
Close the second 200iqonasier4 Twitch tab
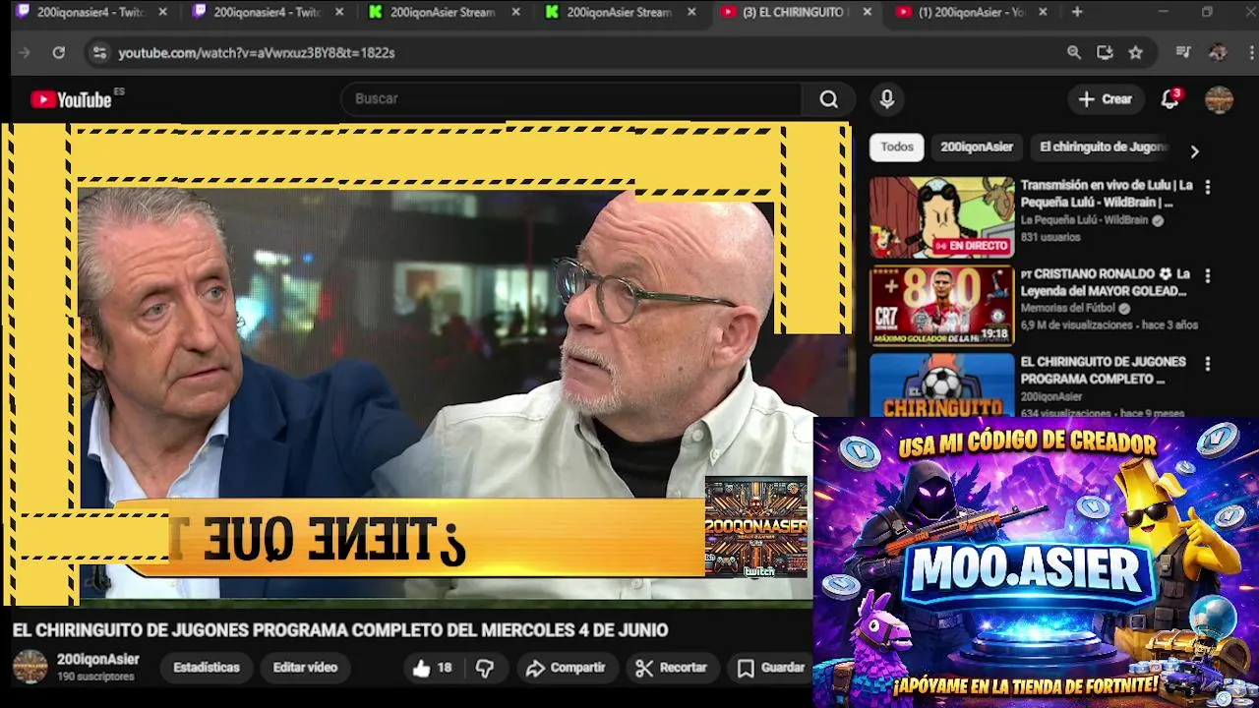tap(339, 12)
